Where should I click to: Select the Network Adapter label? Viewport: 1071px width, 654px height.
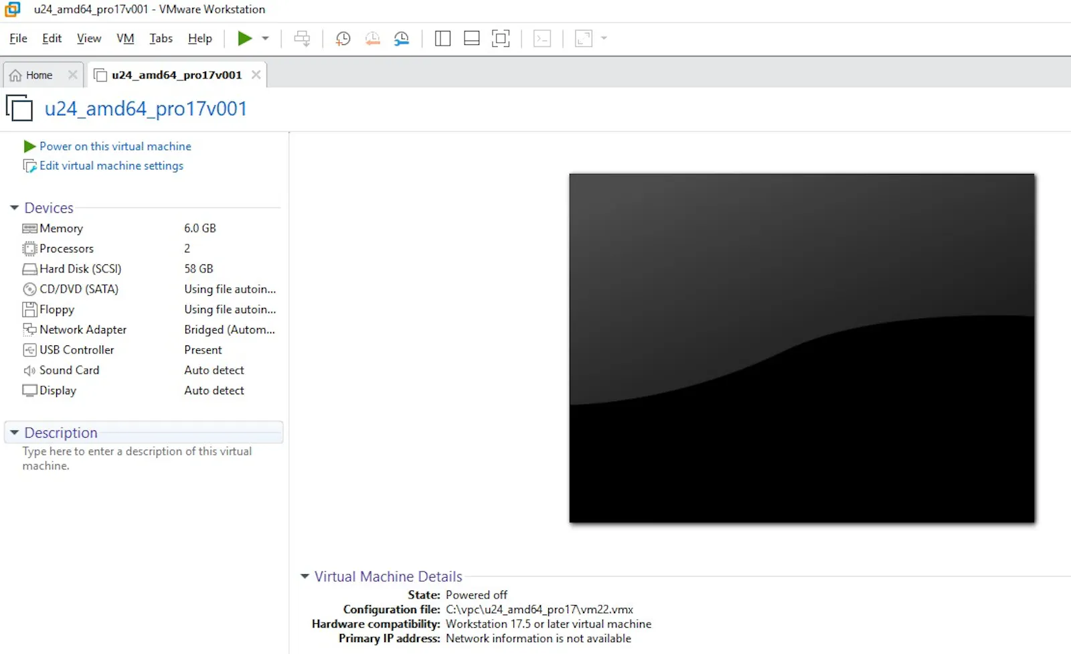(83, 329)
